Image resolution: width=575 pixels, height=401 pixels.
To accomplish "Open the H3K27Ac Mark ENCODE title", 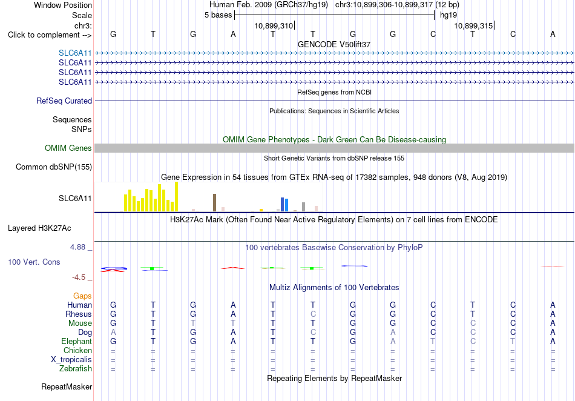I will (334, 220).
